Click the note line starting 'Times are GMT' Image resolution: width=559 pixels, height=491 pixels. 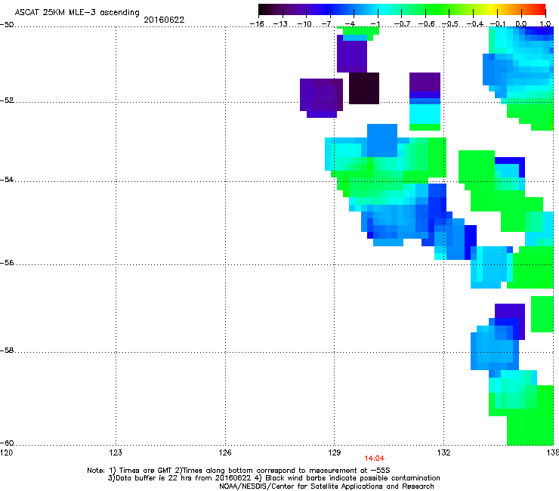point(239,471)
